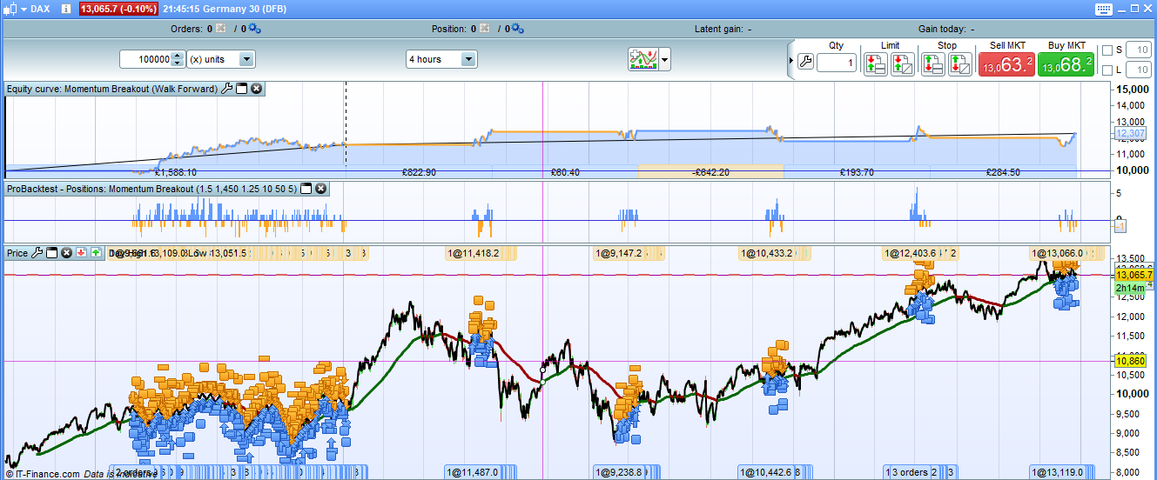Image resolution: width=1157 pixels, height=480 pixels.
Task: Expand the indicators button dropdown arrow
Action: point(665,59)
